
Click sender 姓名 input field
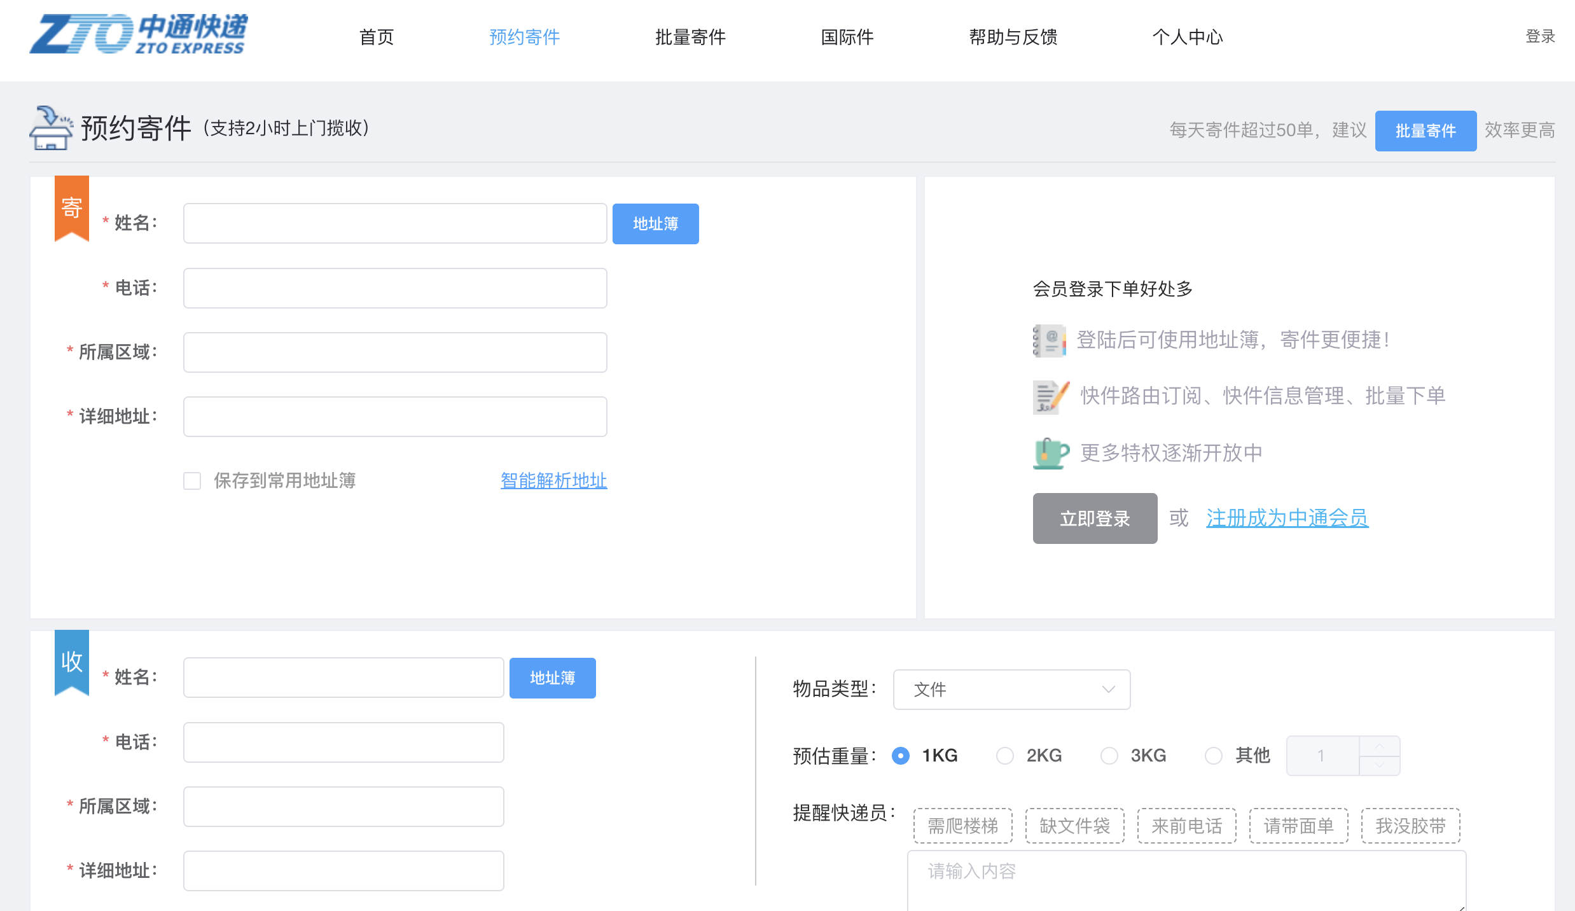coord(395,223)
